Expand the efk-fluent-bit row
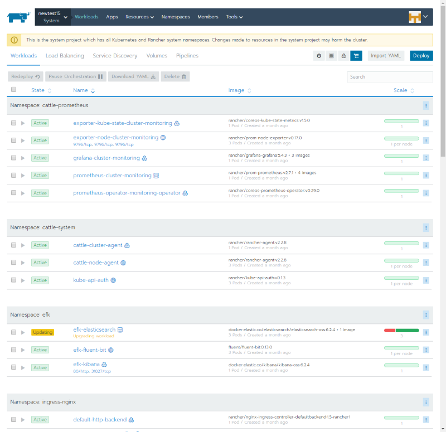The width and height of the screenshot is (446, 432). coord(23,350)
